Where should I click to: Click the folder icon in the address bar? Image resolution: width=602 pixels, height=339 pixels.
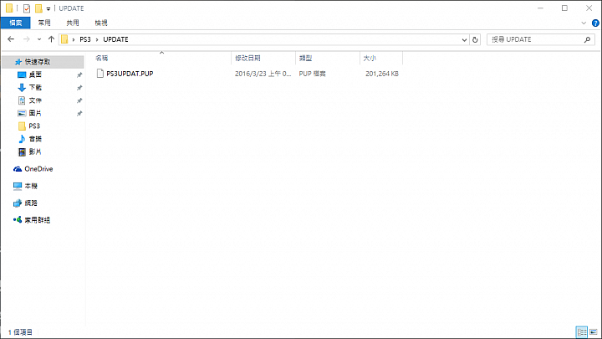pos(64,39)
